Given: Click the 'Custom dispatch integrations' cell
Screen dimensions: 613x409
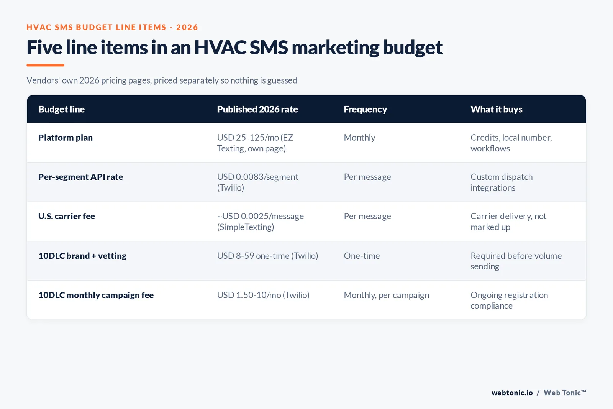Looking at the screenshot, I should click(502, 182).
